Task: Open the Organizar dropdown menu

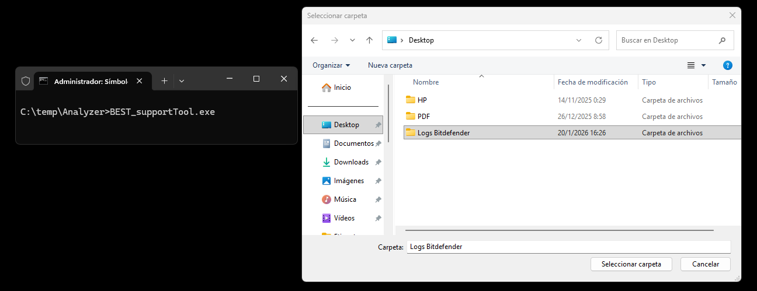Action: [x=331, y=65]
